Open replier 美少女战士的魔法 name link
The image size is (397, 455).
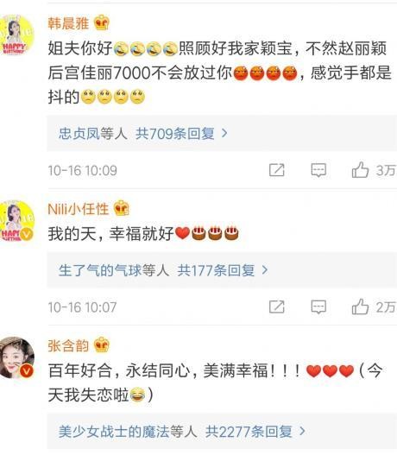(114, 432)
